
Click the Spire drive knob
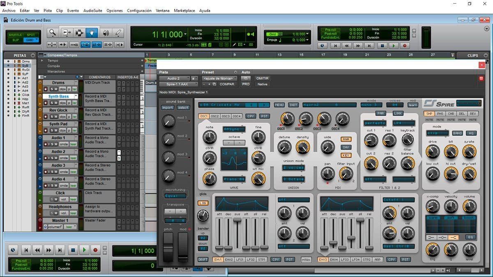[x=433, y=151]
